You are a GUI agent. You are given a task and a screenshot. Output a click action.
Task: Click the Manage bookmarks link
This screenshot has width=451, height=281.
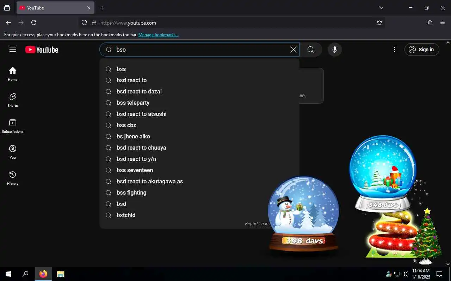pyautogui.click(x=159, y=35)
